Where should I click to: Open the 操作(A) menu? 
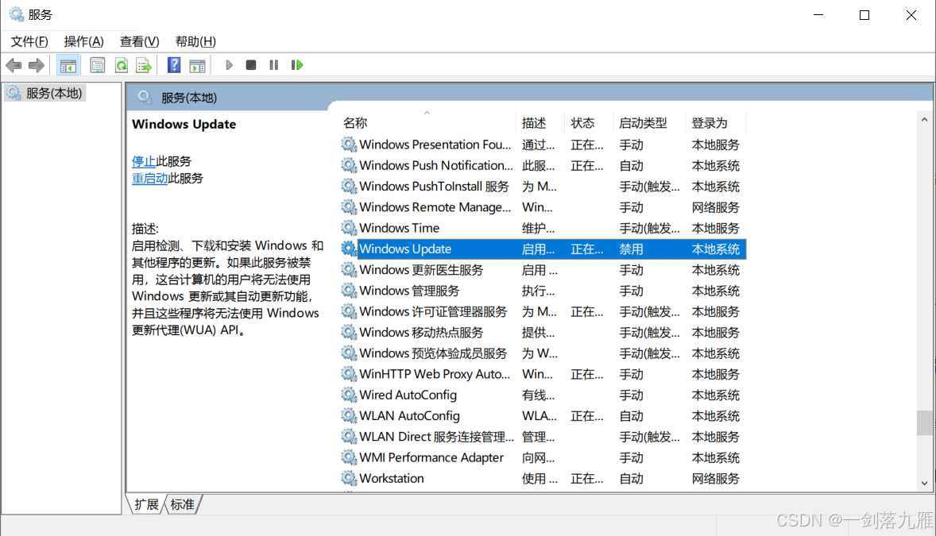tap(83, 42)
